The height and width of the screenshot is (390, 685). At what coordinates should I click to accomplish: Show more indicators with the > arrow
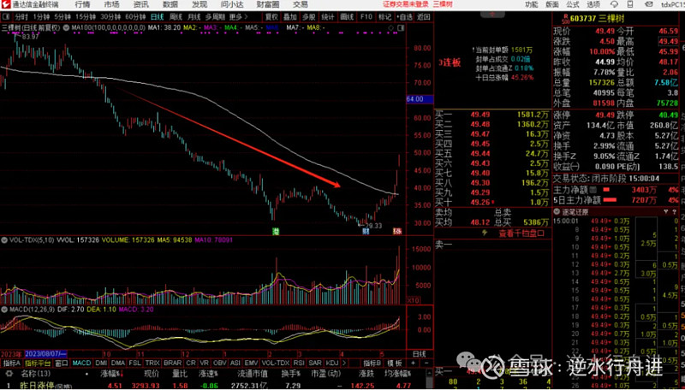point(345,363)
